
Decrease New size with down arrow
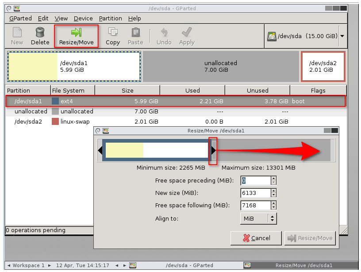click(x=273, y=195)
